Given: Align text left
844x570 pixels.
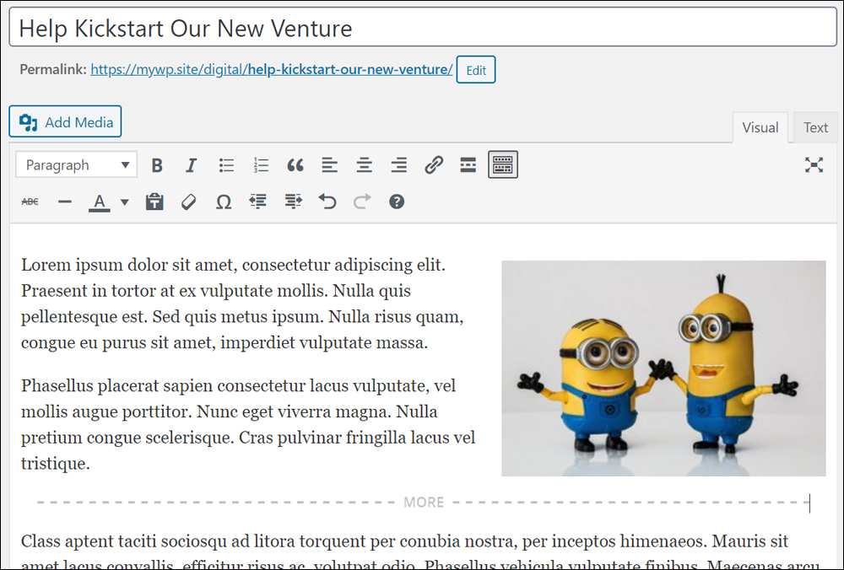Looking at the screenshot, I should coord(329,165).
